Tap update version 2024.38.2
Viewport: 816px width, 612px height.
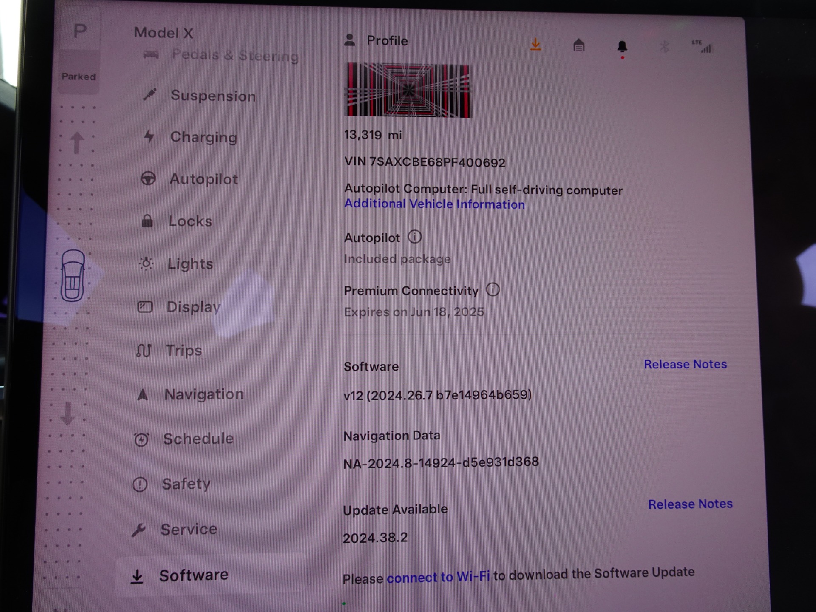(375, 538)
